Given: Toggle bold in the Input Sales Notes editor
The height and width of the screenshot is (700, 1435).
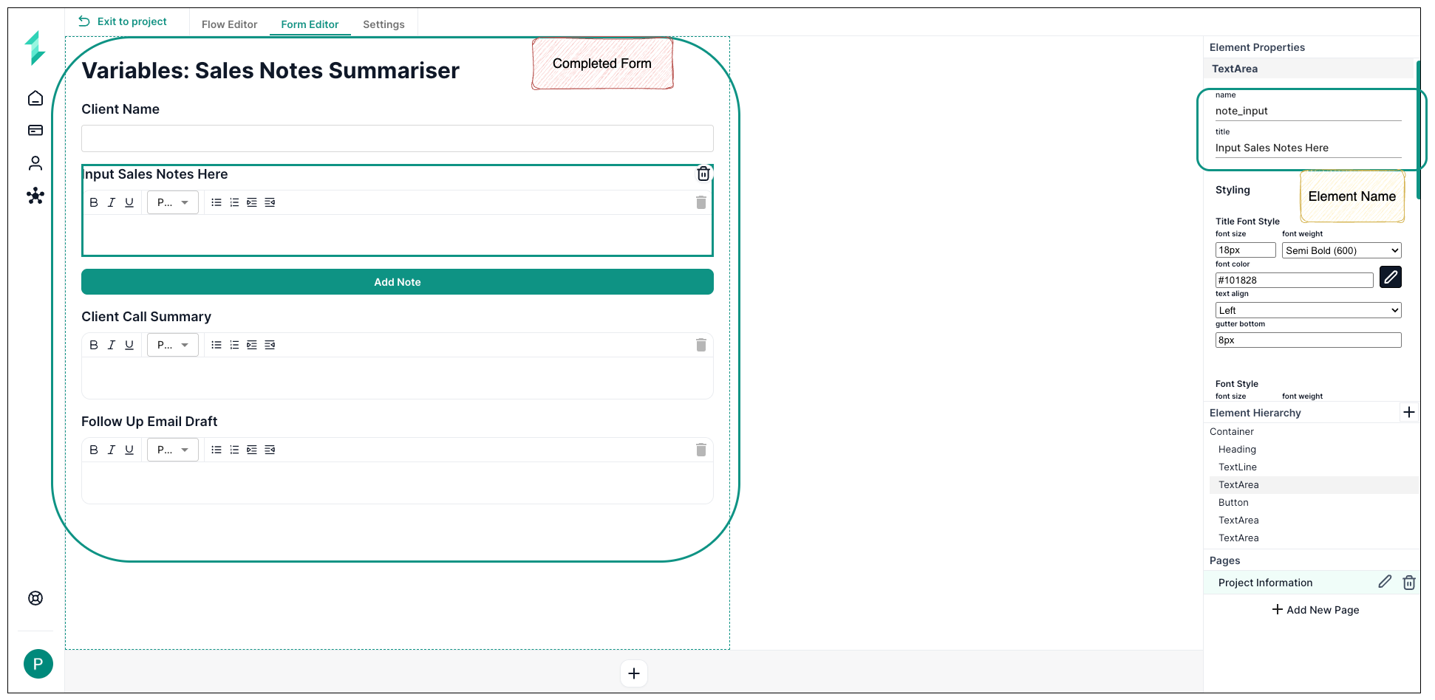Looking at the screenshot, I should (94, 202).
